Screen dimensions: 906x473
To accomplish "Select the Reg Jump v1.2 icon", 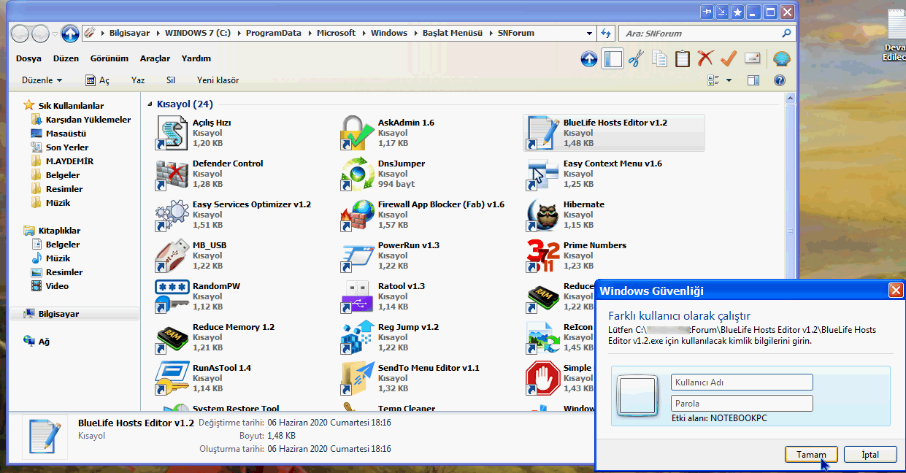I will (x=358, y=338).
